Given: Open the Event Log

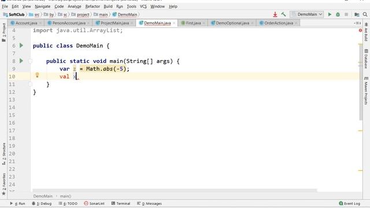Looking at the screenshot, I should tap(349, 203).
